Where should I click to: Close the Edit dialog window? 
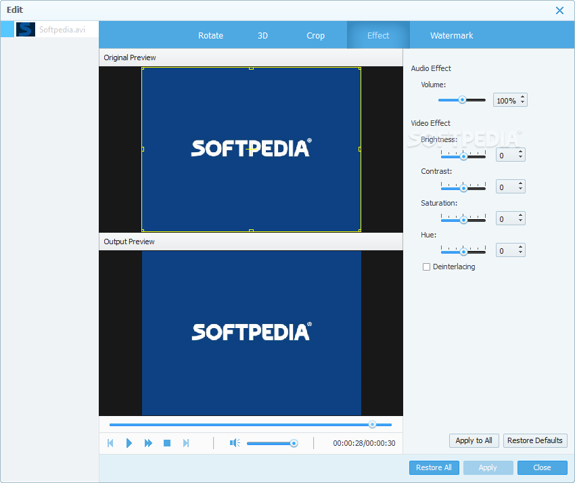[559, 10]
